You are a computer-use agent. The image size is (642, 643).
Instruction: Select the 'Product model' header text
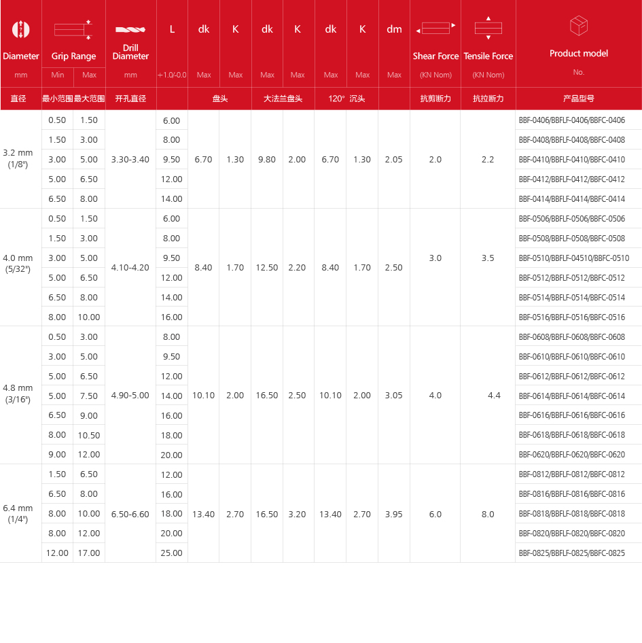[578, 54]
